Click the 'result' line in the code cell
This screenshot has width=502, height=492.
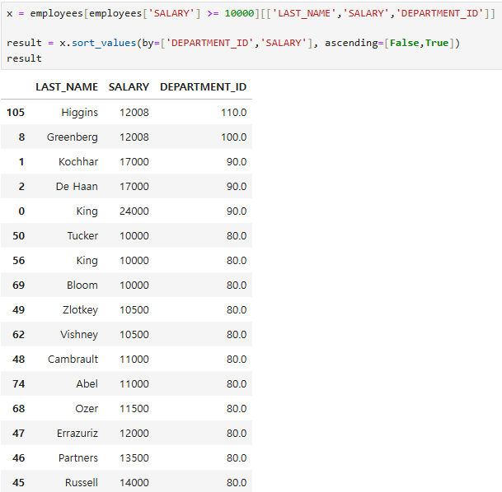point(24,58)
